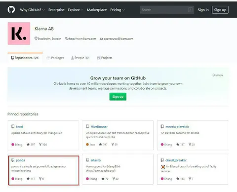Expand the Pricing dropdown menu
The width and height of the screenshot is (237, 192).
[117, 10]
